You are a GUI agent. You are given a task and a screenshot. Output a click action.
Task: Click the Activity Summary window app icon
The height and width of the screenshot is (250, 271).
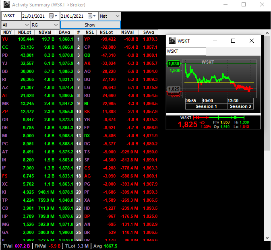tap(7, 5)
